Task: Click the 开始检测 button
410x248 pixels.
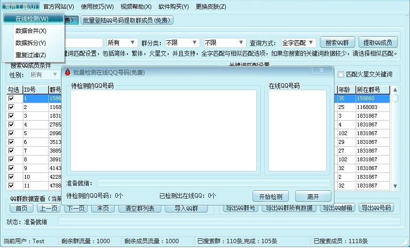Action: click(x=270, y=196)
